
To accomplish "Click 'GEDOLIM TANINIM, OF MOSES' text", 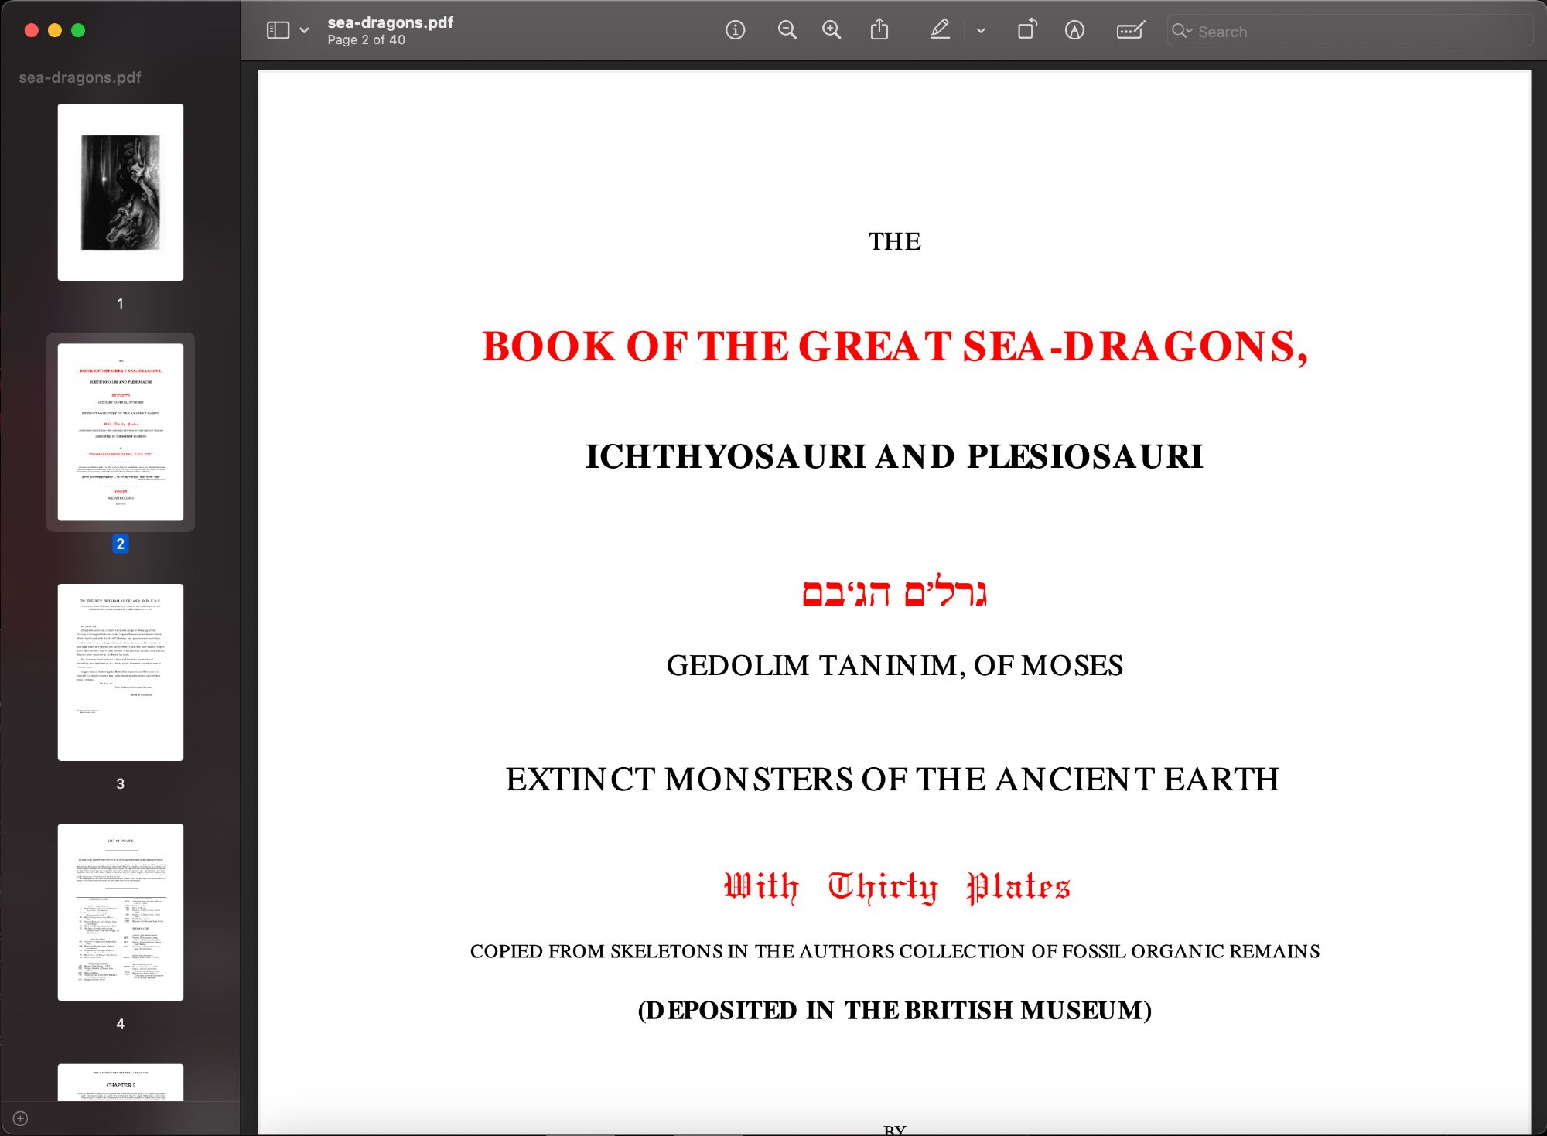I will 894,665.
